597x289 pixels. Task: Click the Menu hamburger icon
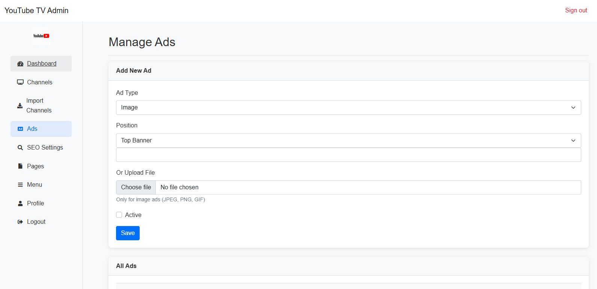click(x=20, y=185)
